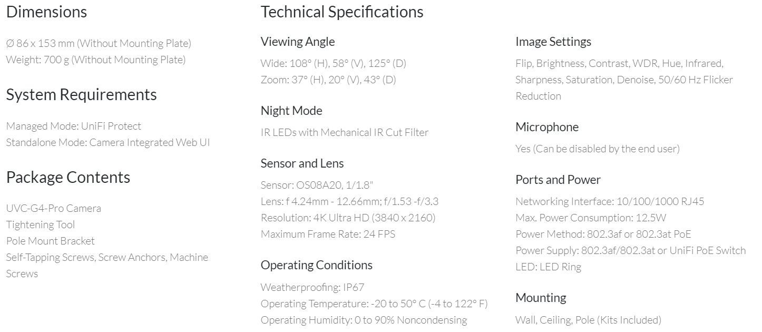This screenshot has height=332, width=762.
Task: Click the Operating Conditions subheading
Action: pos(316,265)
